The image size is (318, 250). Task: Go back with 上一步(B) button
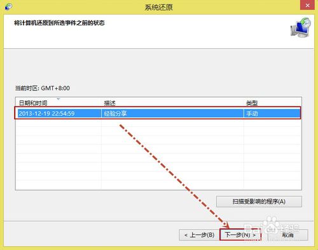pos(199,235)
